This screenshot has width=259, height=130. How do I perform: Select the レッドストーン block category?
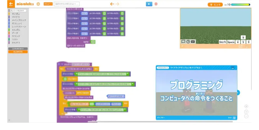tap(19, 26)
